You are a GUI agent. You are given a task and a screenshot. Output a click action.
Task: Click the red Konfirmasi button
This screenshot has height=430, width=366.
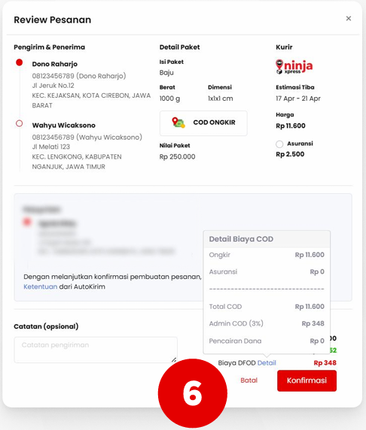coord(307,380)
